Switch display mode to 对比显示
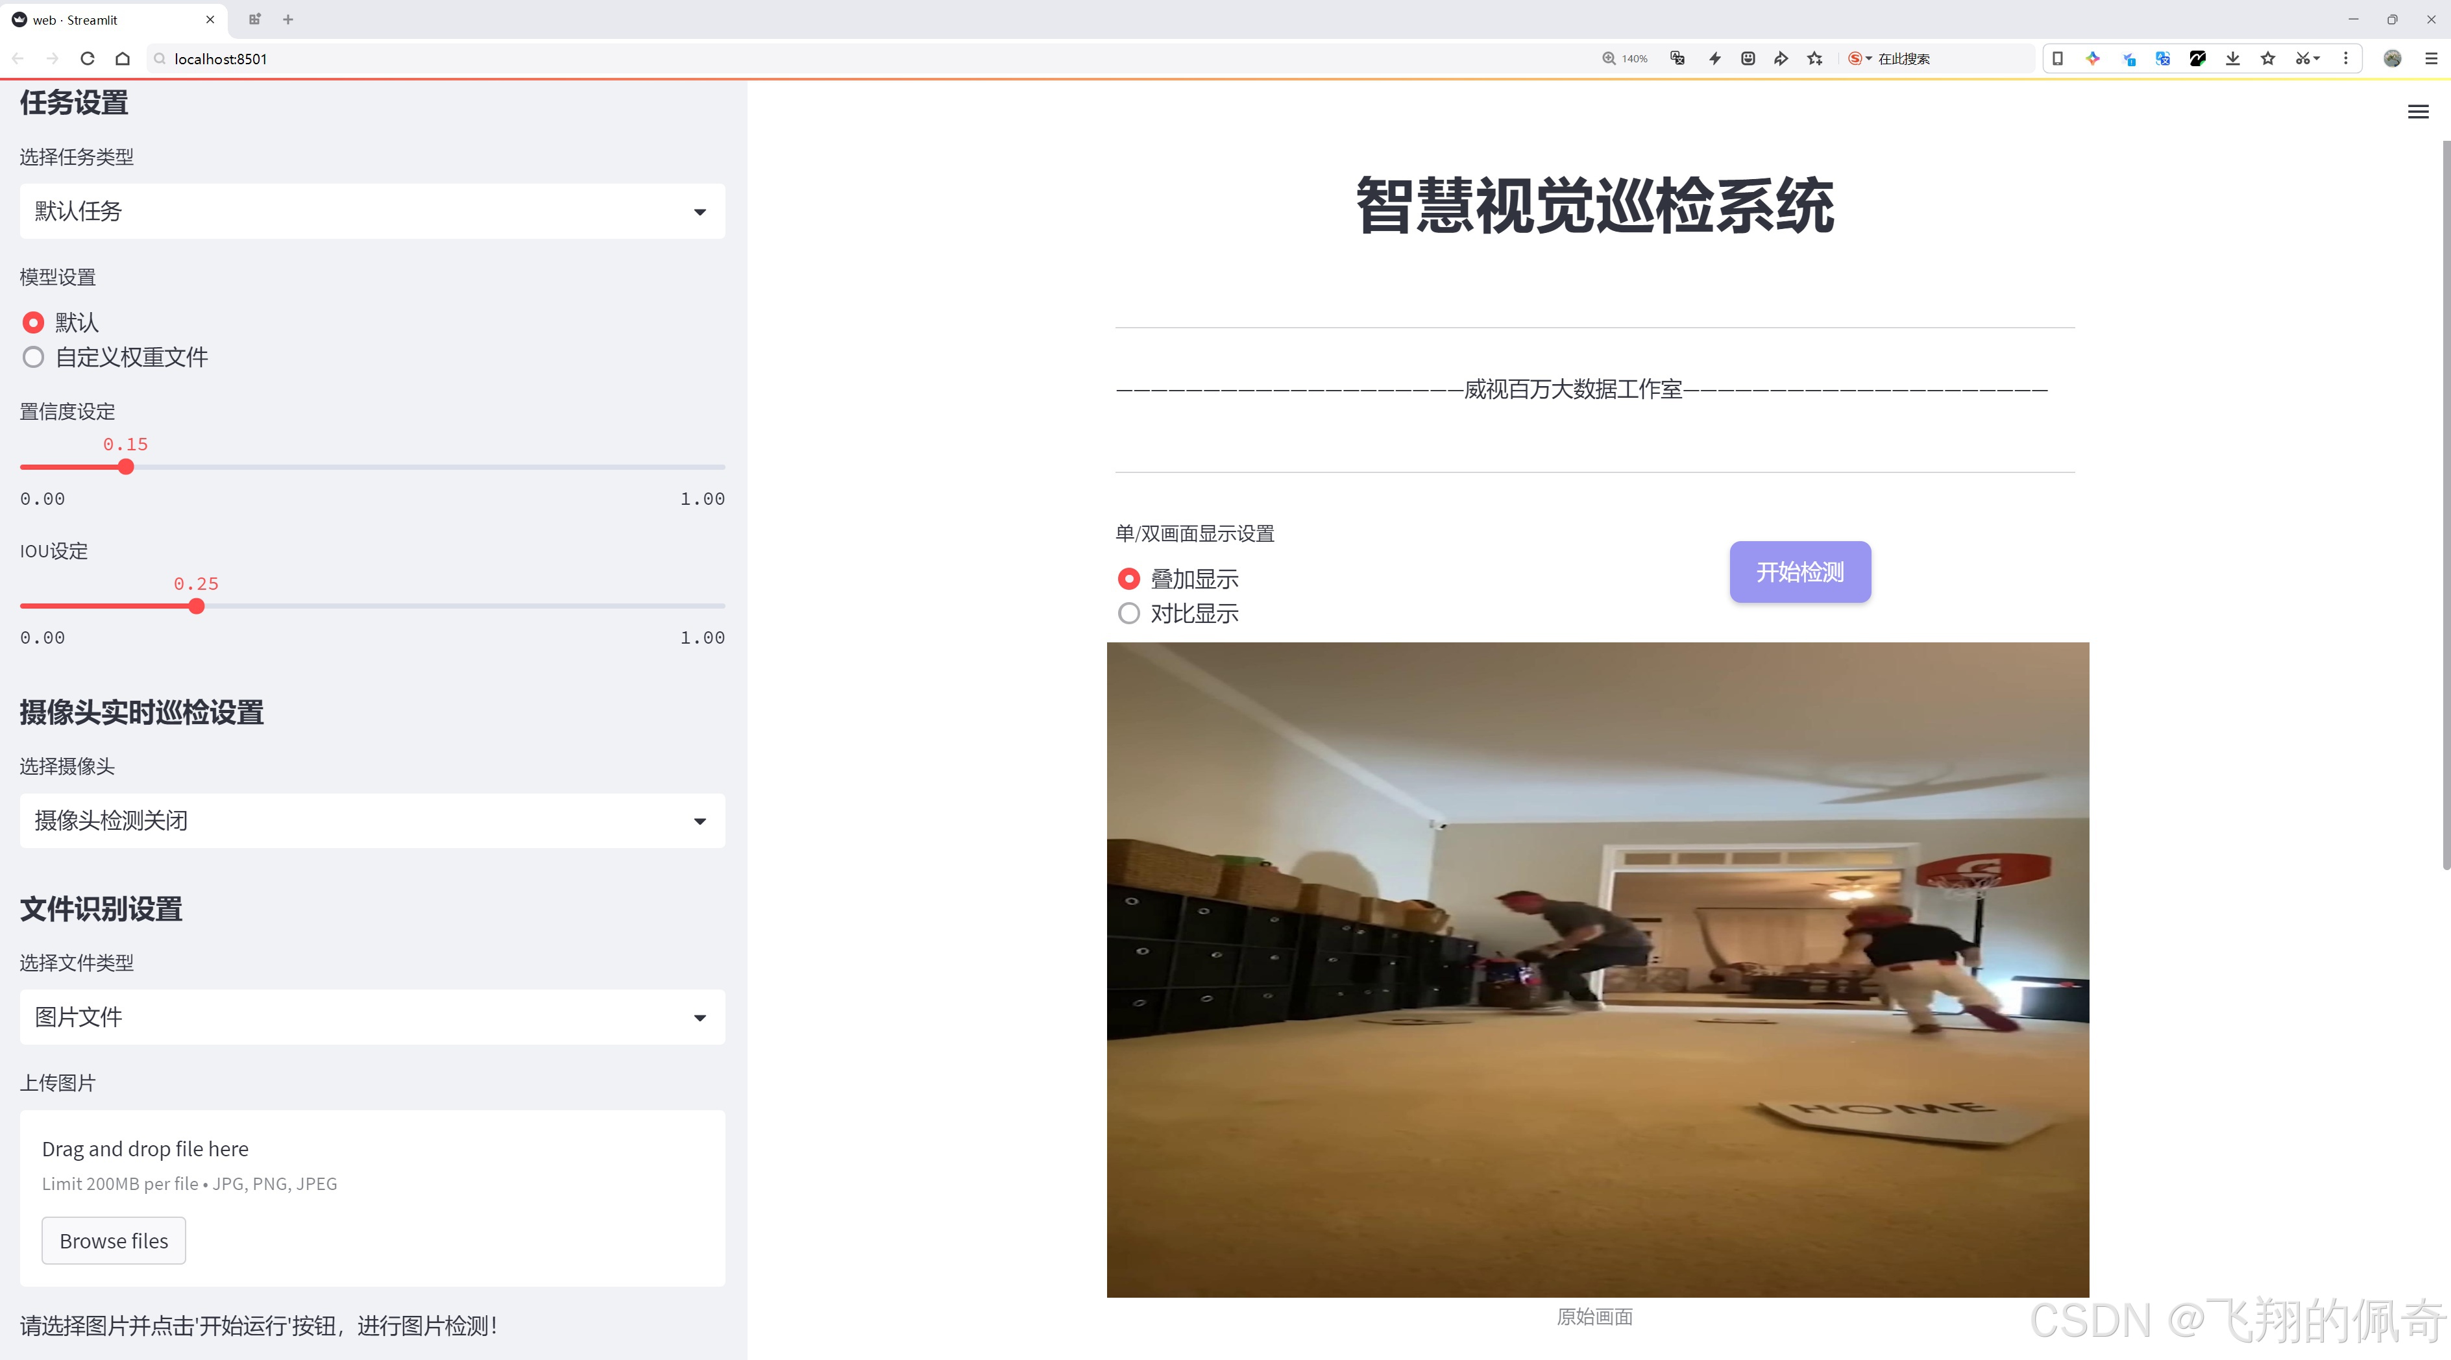The width and height of the screenshot is (2451, 1360). [x=1128, y=613]
